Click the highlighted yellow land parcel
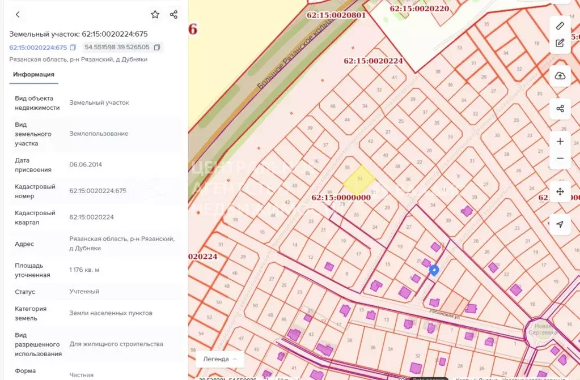Image resolution: width=580 pixels, height=380 pixels. (359, 178)
